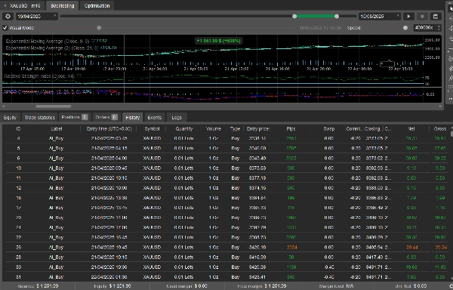453x290 pixels.
Task: Click the 400000x speed input field
Action: [x=424, y=28]
